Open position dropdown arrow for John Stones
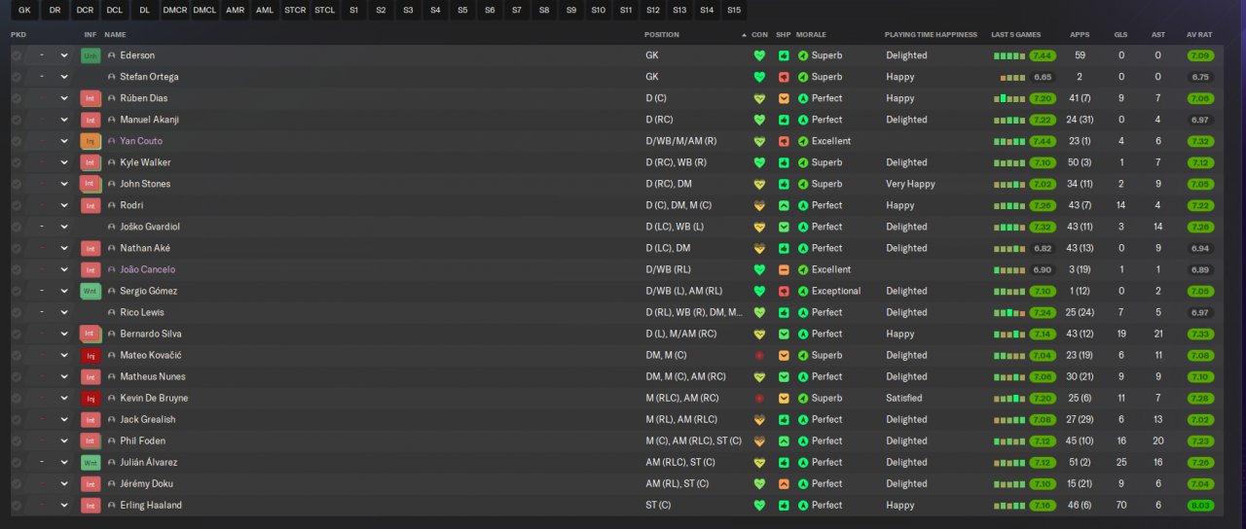 (x=64, y=184)
